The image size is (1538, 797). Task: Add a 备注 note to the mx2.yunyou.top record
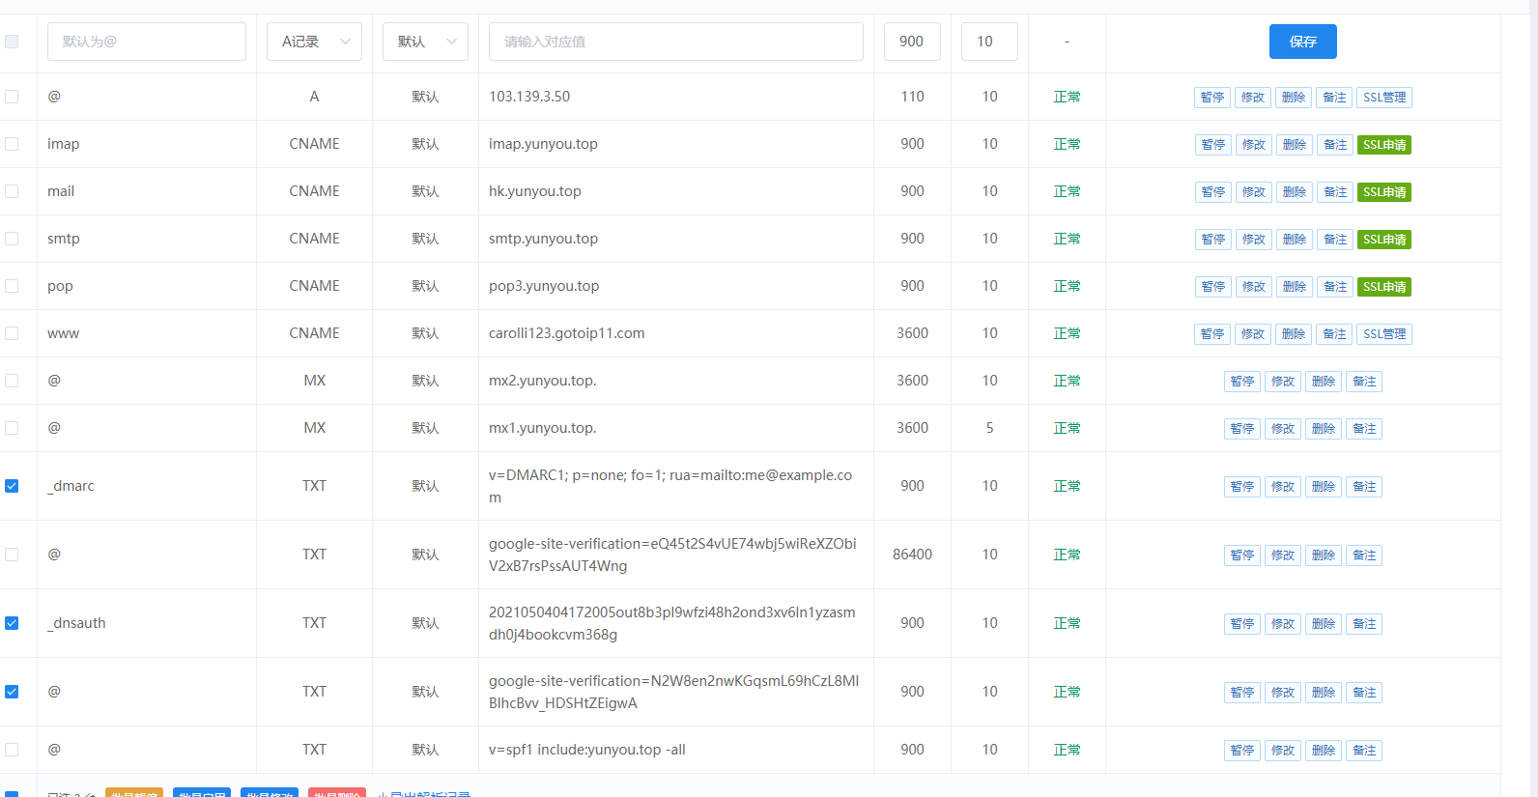click(1363, 382)
